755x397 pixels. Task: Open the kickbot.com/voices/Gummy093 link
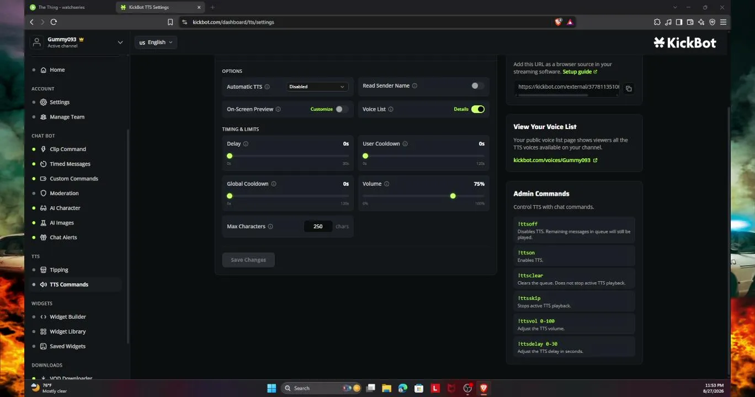click(x=555, y=160)
